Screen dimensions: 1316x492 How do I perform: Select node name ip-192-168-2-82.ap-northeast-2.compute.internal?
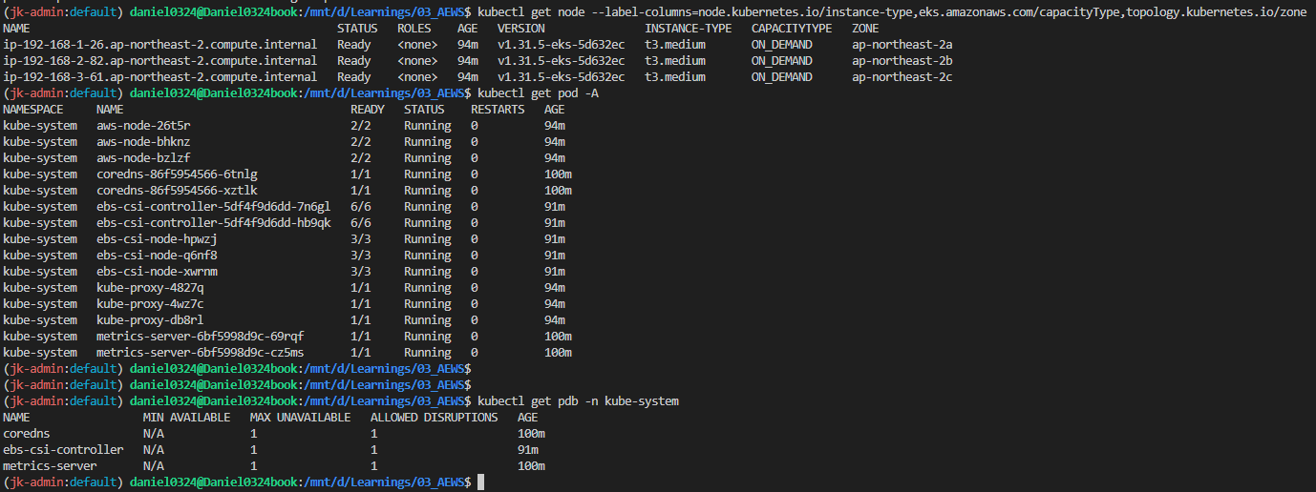coord(160,61)
